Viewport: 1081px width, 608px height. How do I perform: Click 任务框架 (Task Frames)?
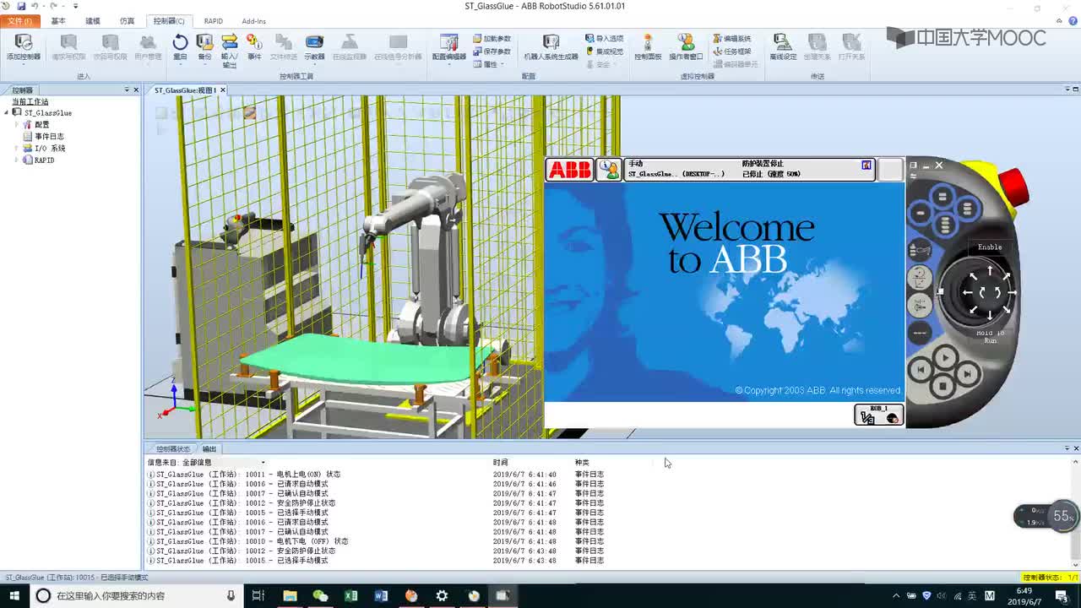click(731, 52)
